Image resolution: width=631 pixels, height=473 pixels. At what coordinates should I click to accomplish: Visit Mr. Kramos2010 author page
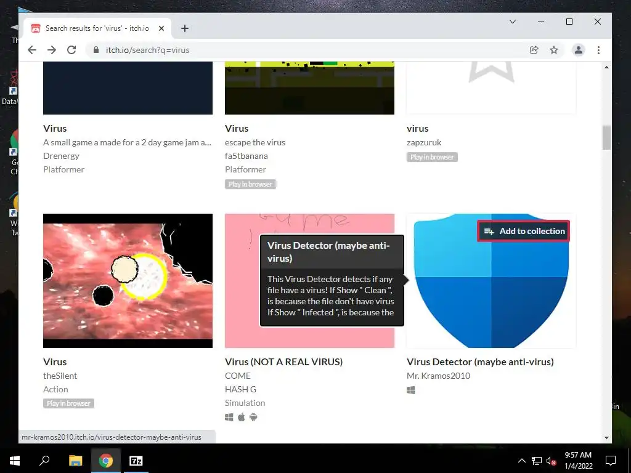tap(438, 376)
